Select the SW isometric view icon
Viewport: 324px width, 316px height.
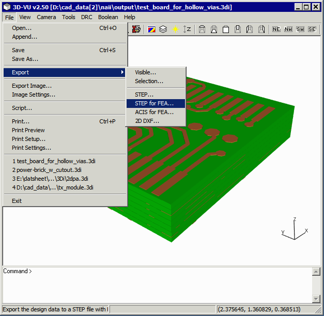pos(300,29)
